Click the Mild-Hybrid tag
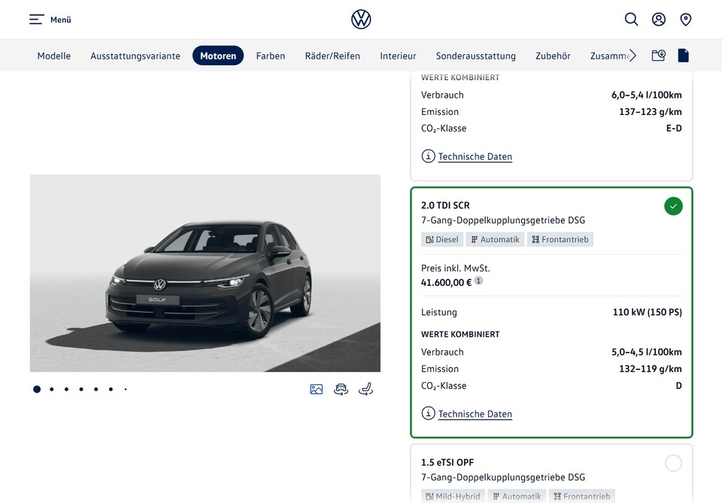722x503 pixels. click(x=453, y=496)
